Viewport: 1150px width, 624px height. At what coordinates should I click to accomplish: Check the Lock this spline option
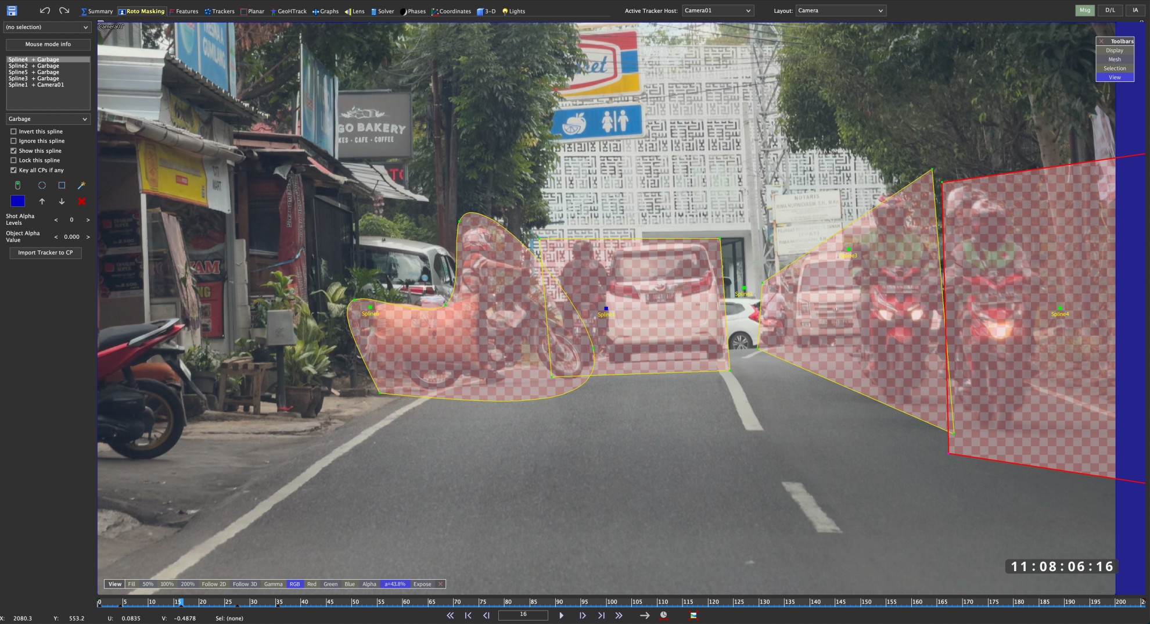[13, 160]
